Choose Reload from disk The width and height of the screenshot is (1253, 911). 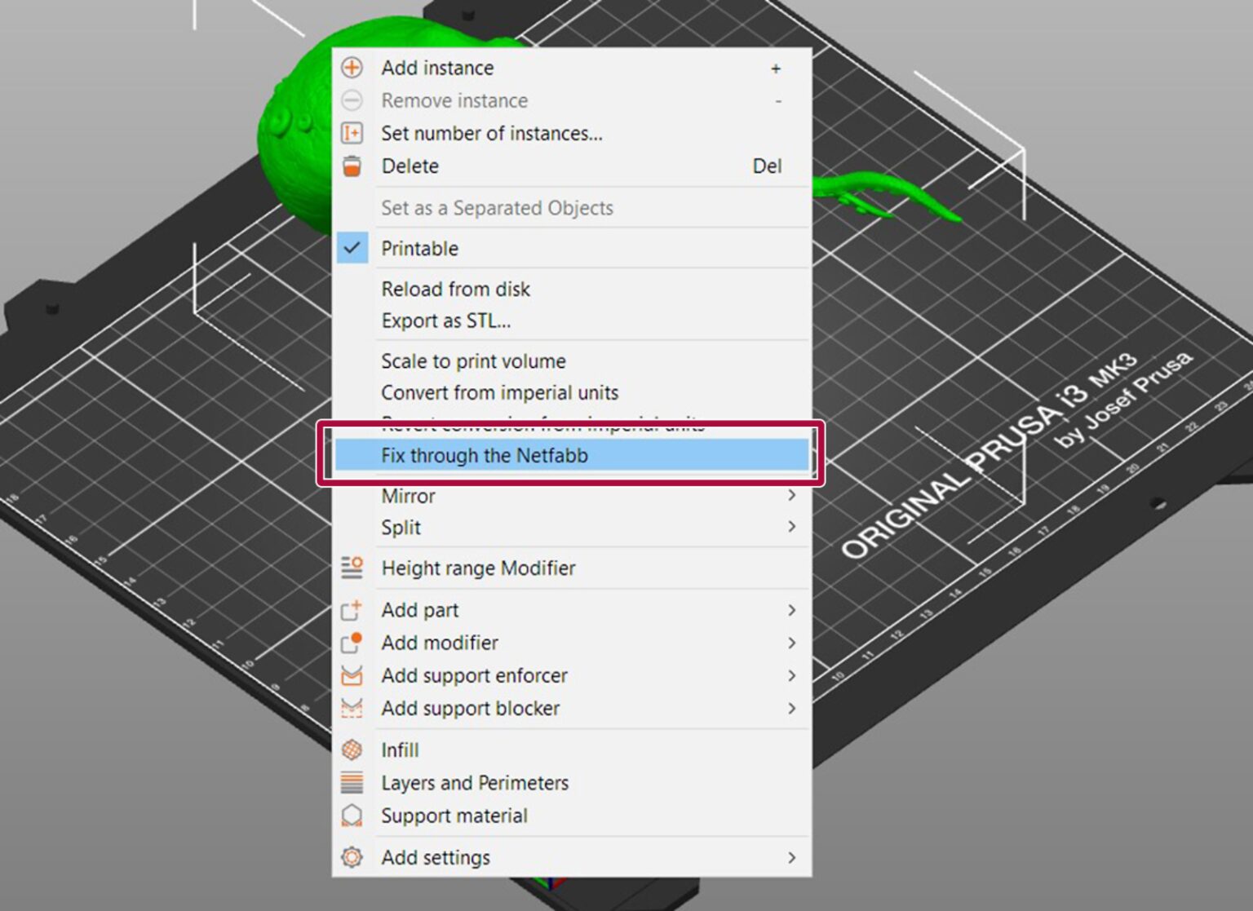(456, 289)
